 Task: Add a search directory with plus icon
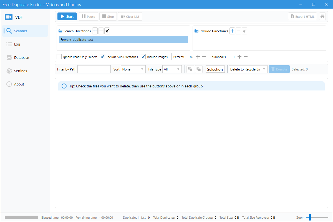point(95,31)
